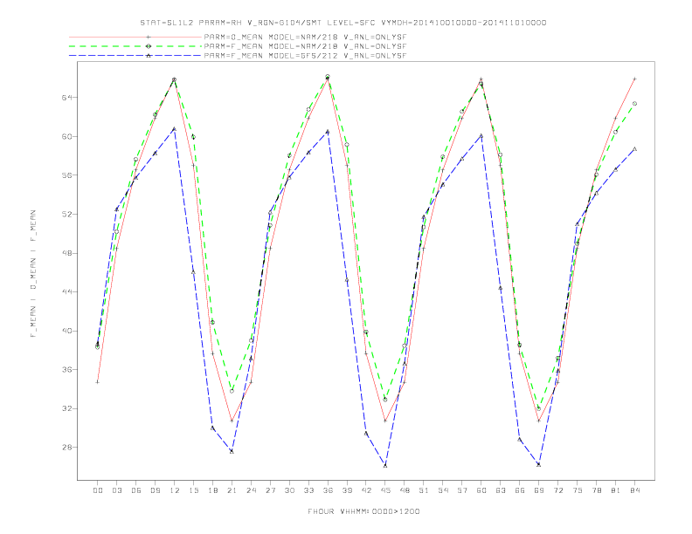Click x-axis title FHOUR VHHMM=0000>1200
This screenshot has height=534, width=692.
[x=363, y=511]
